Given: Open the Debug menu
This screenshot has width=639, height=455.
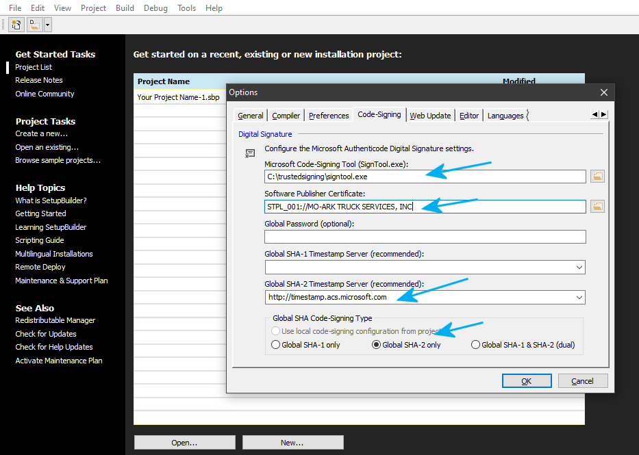Looking at the screenshot, I should click(x=155, y=8).
